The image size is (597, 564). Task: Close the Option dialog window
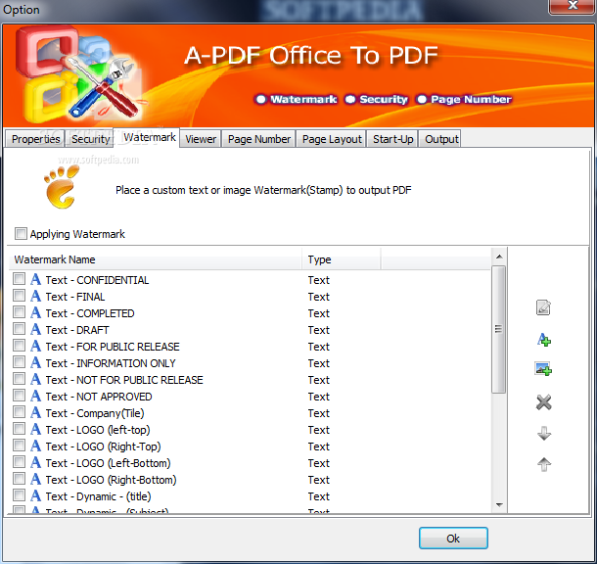(x=573, y=5)
